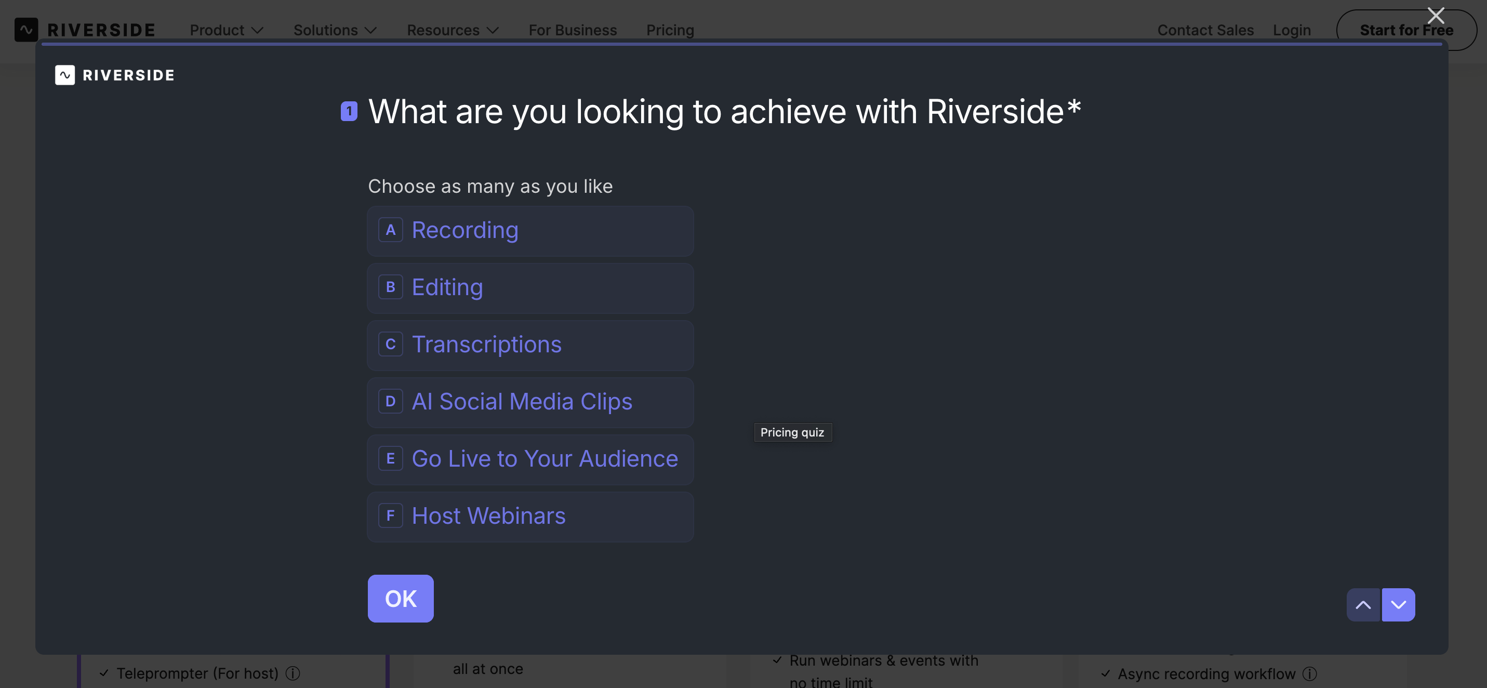Click the Contact Sales link

click(x=1205, y=30)
